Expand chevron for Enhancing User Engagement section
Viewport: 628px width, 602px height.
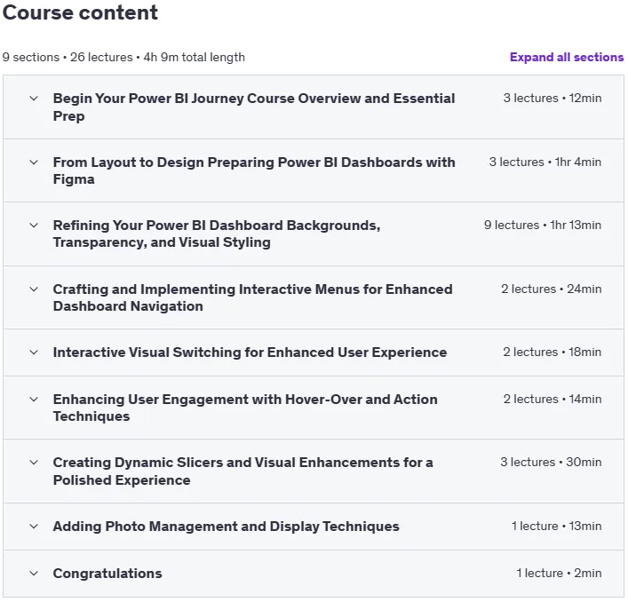[x=34, y=400]
